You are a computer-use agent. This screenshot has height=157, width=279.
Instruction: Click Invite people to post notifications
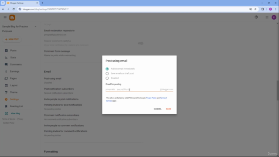pos(61,99)
